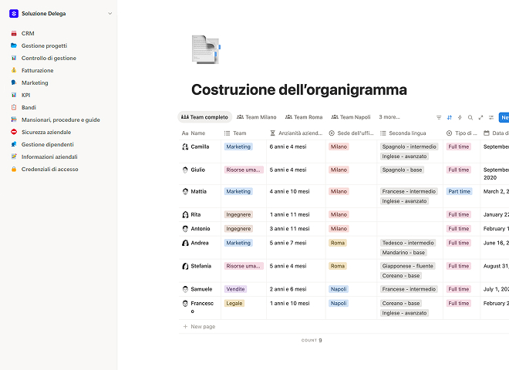Open the Francesco row name
509x370 pixels.
pyautogui.click(x=202, y=307)
